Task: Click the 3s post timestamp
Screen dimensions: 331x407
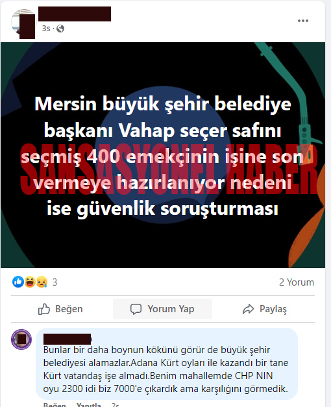Action: pyautogui.click(x=46, y=29)
